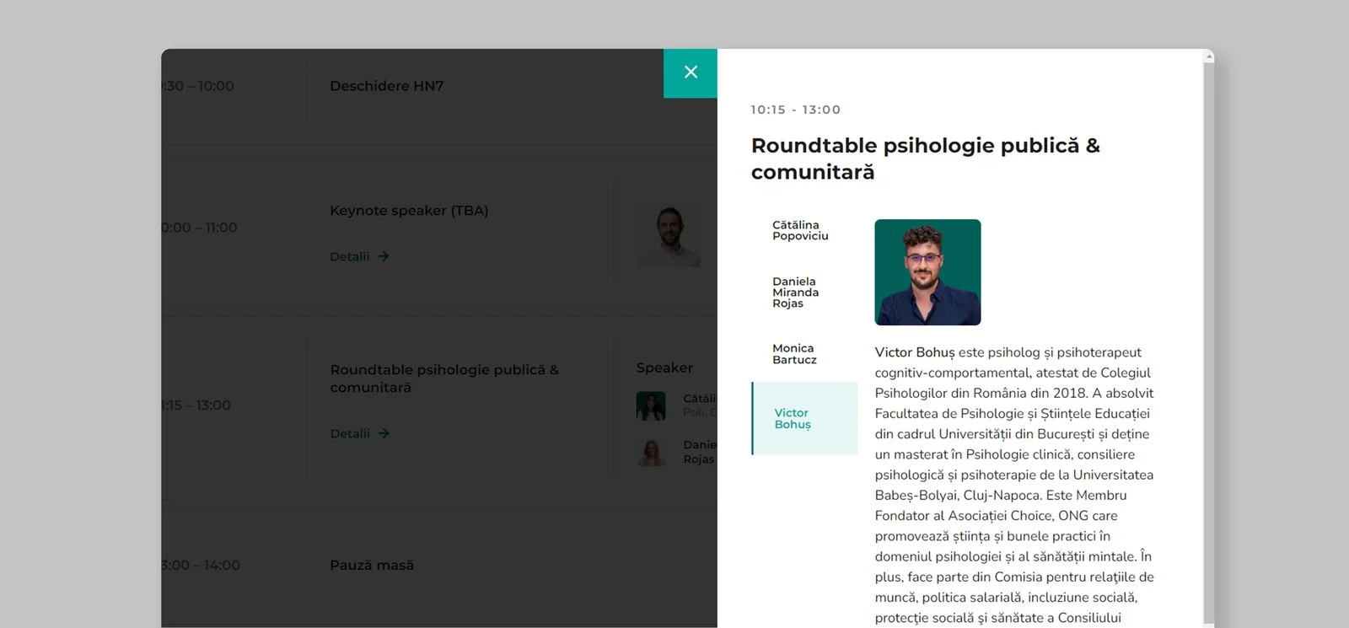Click the '10:15 - 13:00' time label
The width and height of the screenshot is (1349, 628).
[x=796, y=110]
